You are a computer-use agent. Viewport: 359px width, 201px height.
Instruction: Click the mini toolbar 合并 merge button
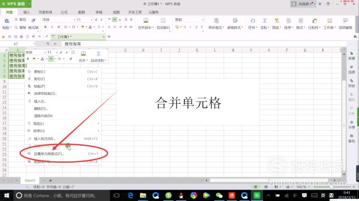click(x=83, y=57)
